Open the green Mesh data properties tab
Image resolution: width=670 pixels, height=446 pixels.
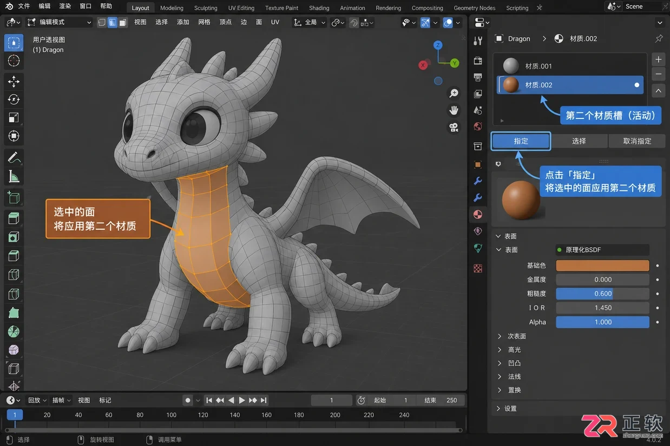(x=478, y=248)
